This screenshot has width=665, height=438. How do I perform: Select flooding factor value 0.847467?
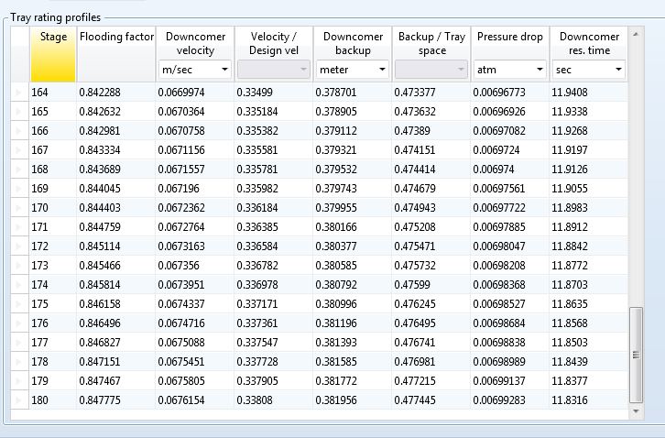coord(115,380)
